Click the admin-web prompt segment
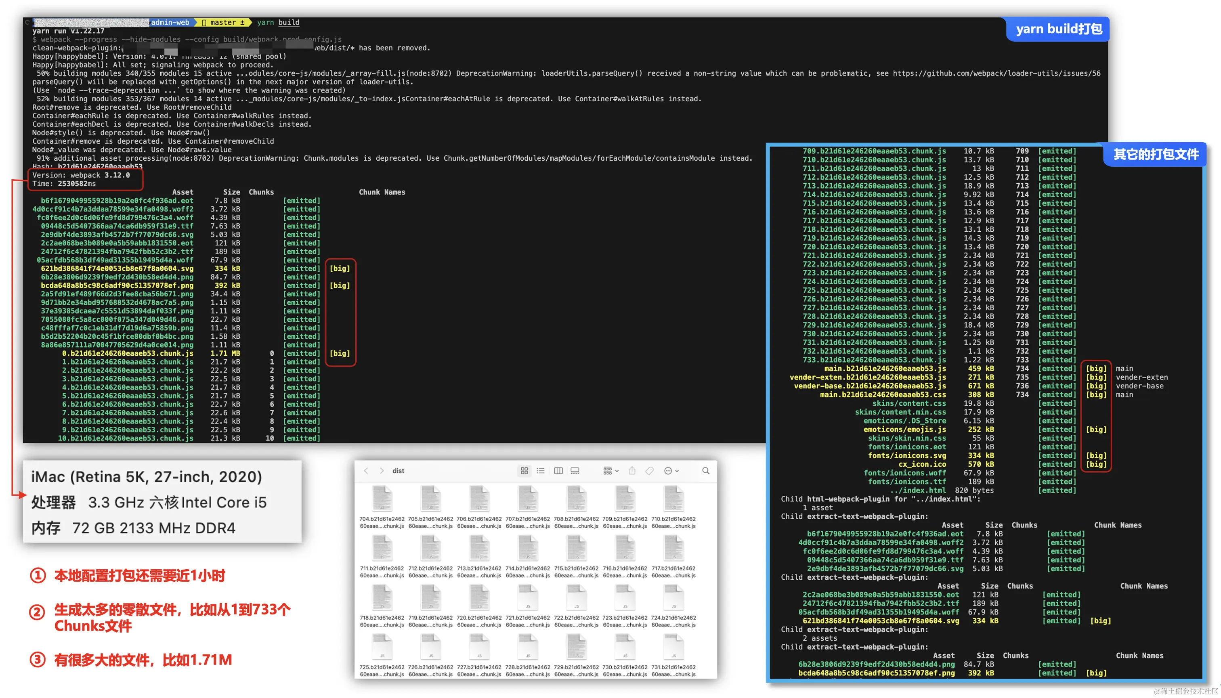Screen dimensions: 1221x698 point(170,23)
